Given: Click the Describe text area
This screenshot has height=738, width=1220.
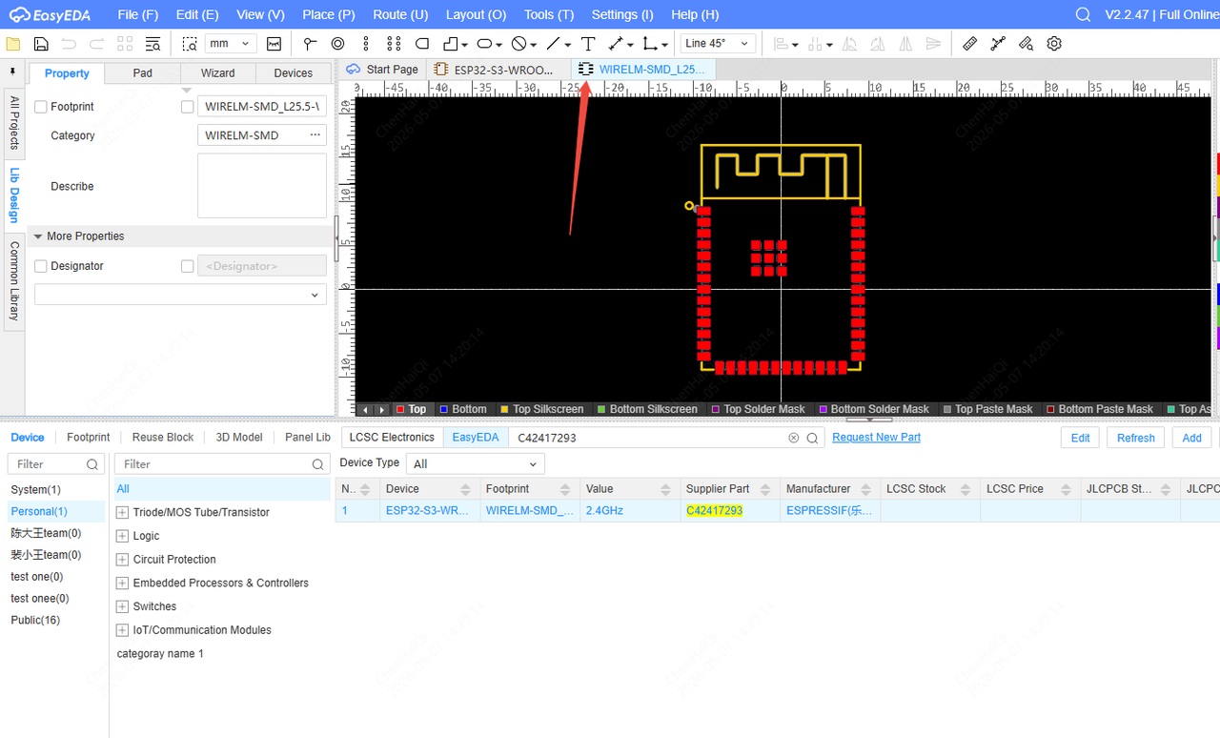Looking at the screenshot, I should tap(262, 186).
